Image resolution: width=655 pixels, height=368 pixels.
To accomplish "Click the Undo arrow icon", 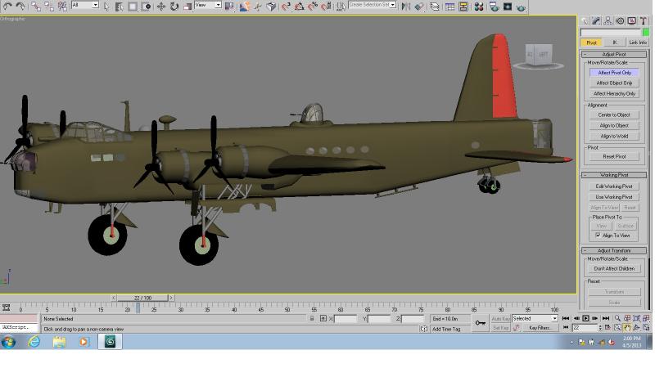I will point(7,6).
